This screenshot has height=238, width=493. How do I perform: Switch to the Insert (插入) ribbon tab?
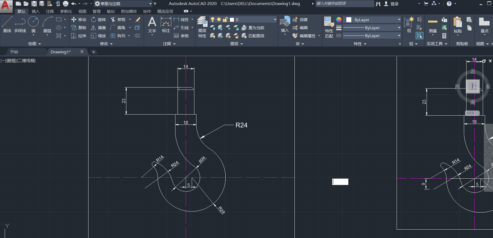(35, 11)
